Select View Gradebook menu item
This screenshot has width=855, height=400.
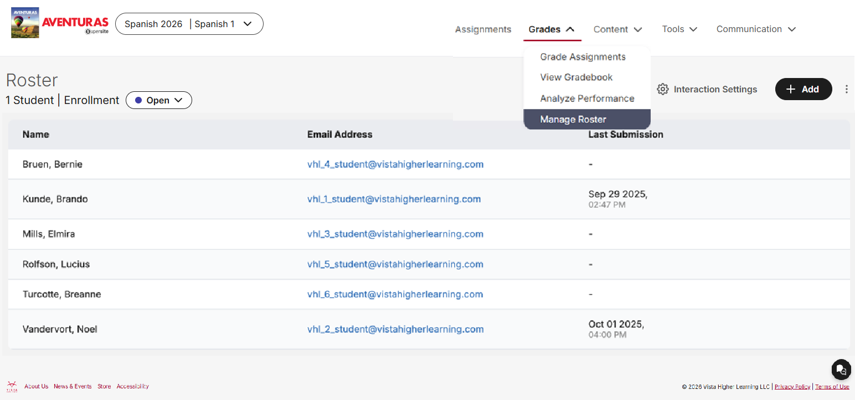point(576,77)
